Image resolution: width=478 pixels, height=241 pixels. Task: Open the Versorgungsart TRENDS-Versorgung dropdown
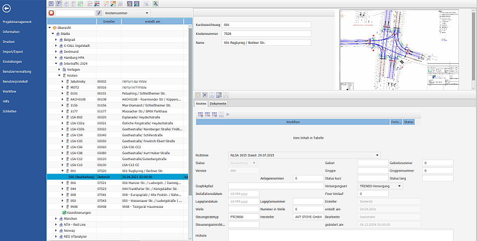click(x=400, y=186)
